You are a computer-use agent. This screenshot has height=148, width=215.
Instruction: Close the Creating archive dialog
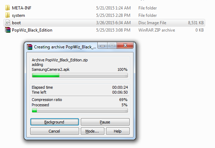(125, 45)
